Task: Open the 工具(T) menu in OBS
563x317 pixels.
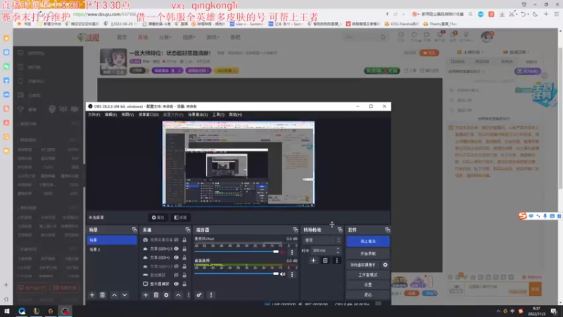Action: click(x=218, y=115)
